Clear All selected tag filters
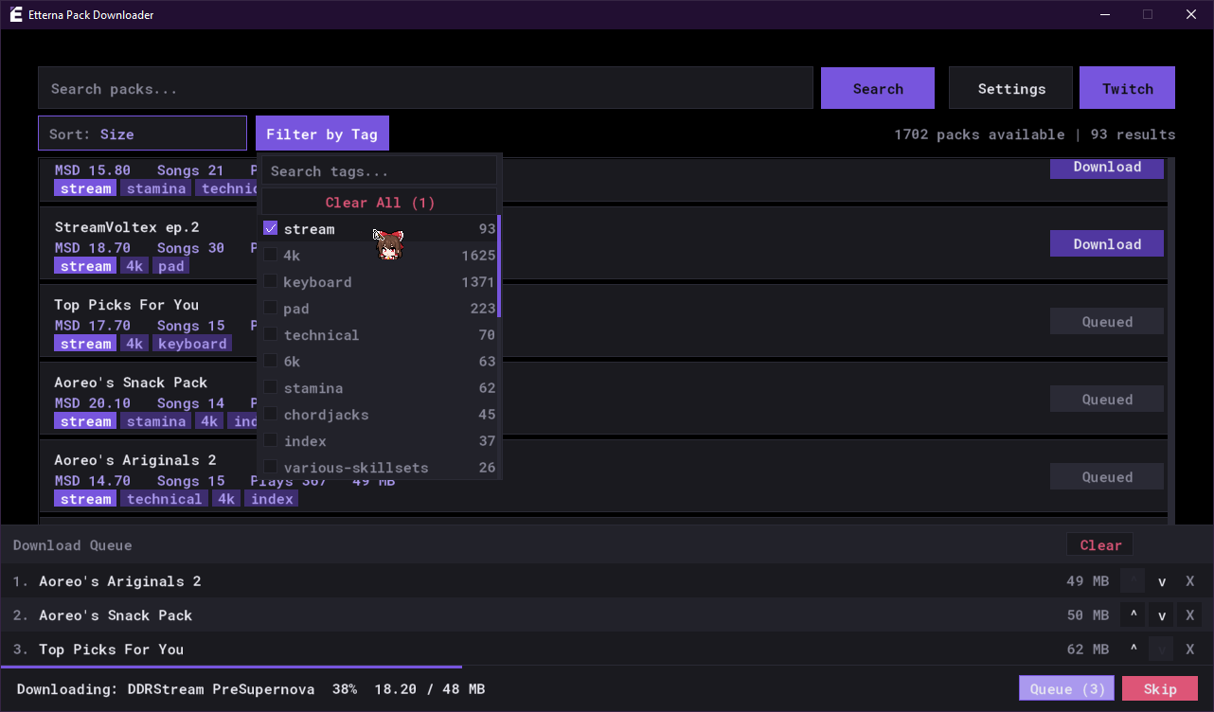This screenshot has width=1214, height=712. (380, 203)
